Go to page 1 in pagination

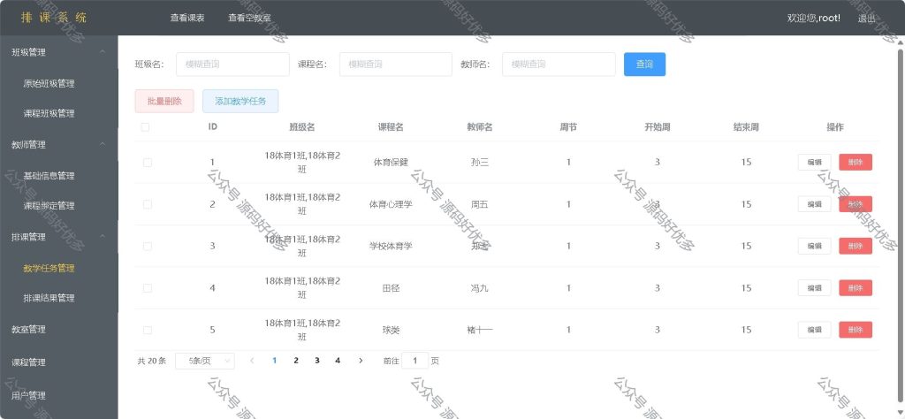point(275,361)
